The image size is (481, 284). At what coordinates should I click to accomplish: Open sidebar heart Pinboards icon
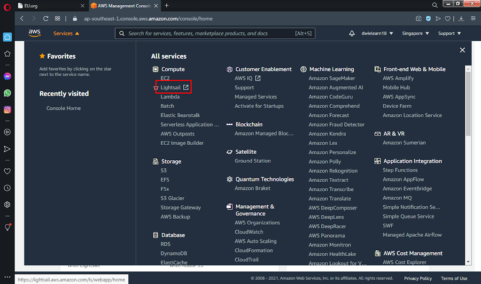(8, 172)
